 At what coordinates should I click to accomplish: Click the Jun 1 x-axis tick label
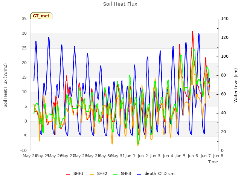[x=130, y=156]
